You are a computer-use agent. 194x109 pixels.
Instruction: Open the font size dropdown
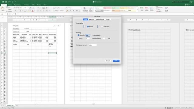pos(28,8)
